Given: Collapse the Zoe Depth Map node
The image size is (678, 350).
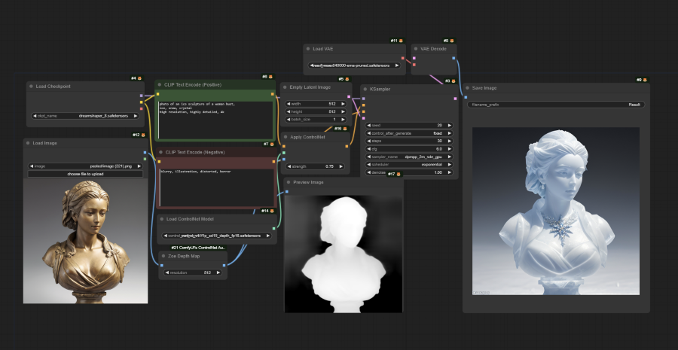Looking at the screenshot, I should tap(163, 256).
